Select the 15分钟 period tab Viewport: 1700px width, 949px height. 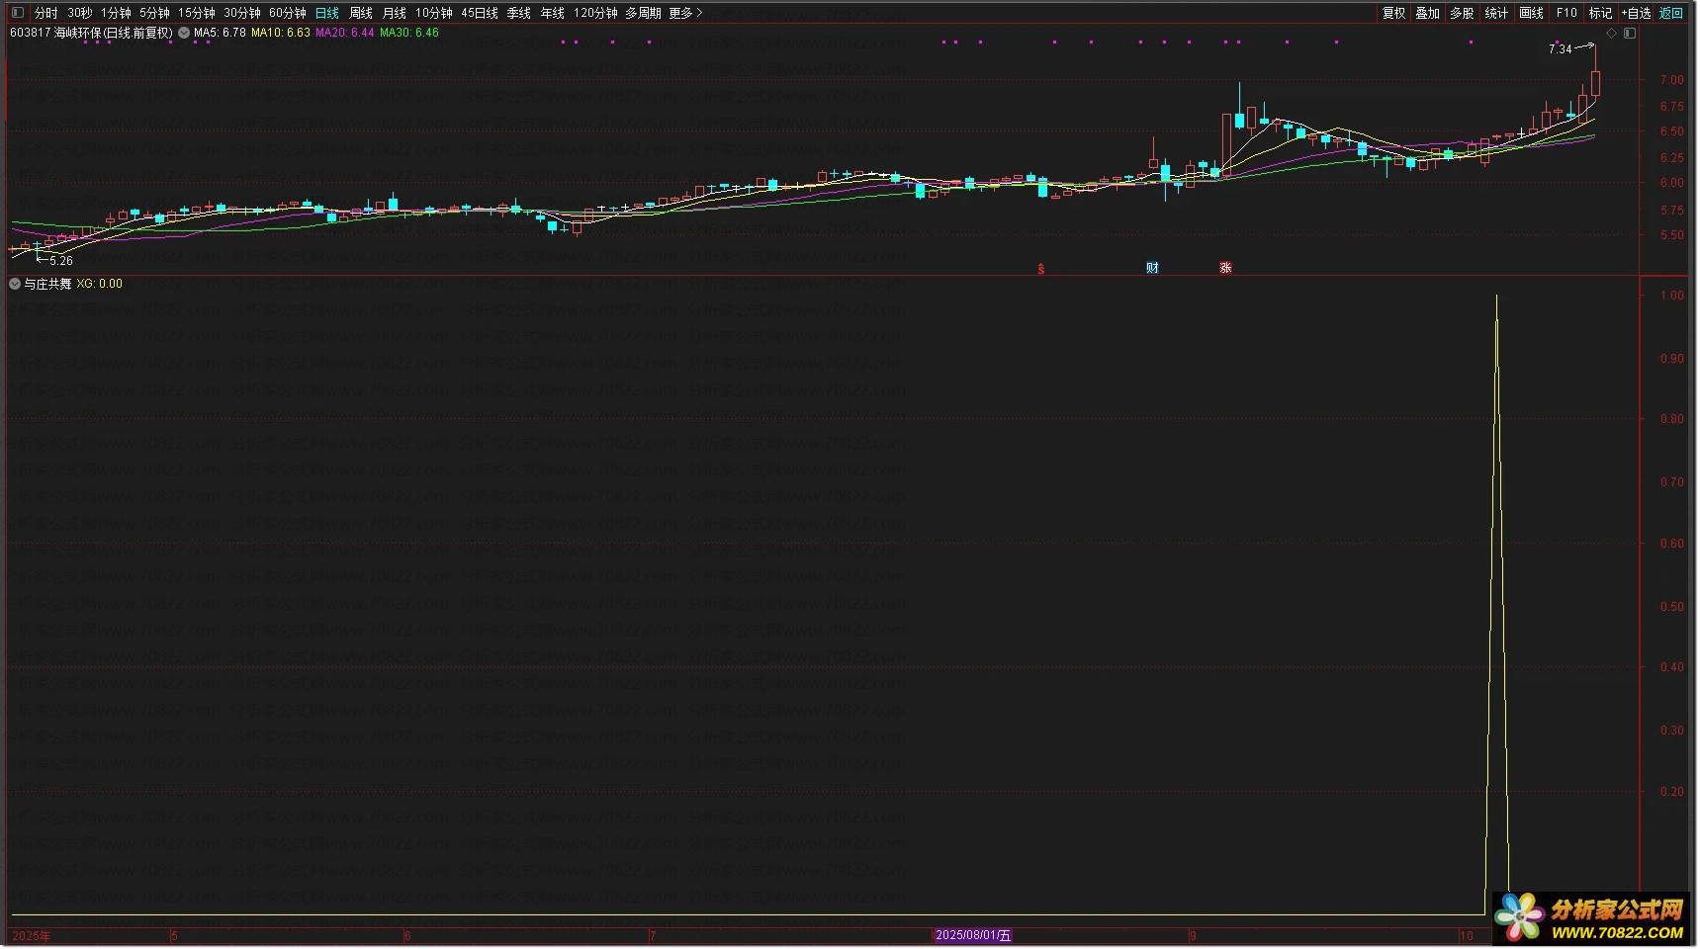click(x=197, y=13)
